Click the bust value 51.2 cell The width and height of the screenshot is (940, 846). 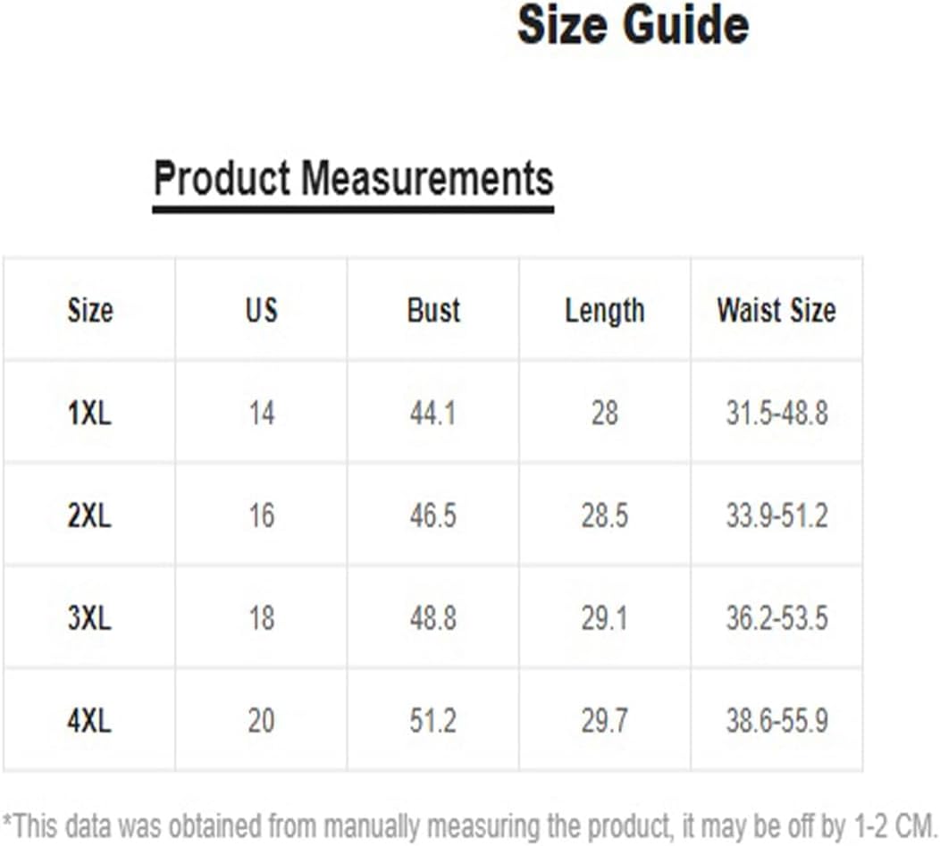click(x=432, y=721)
